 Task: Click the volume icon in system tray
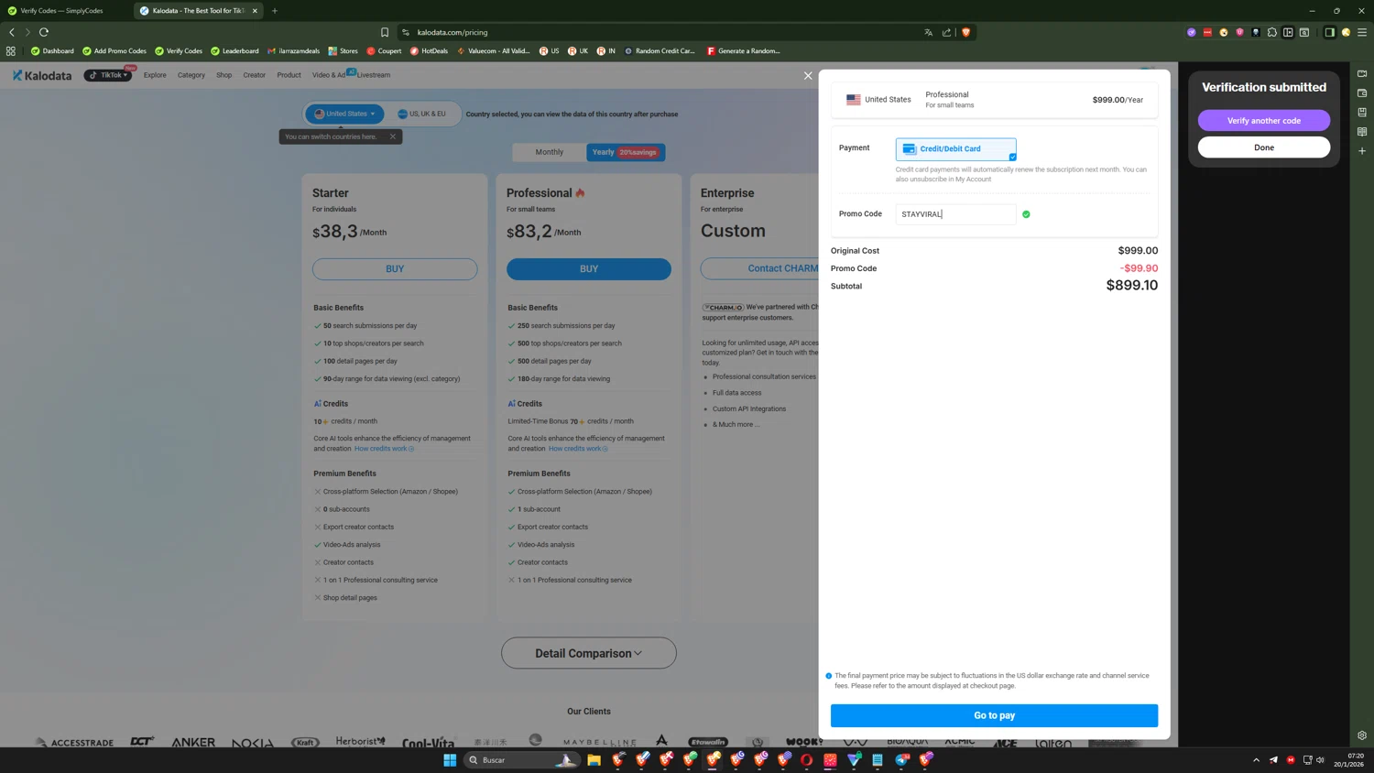click(1320, 759)
